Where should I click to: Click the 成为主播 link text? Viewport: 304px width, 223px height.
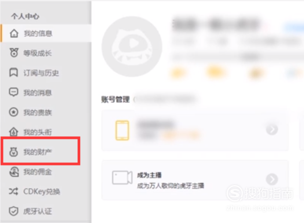(149, 175)
